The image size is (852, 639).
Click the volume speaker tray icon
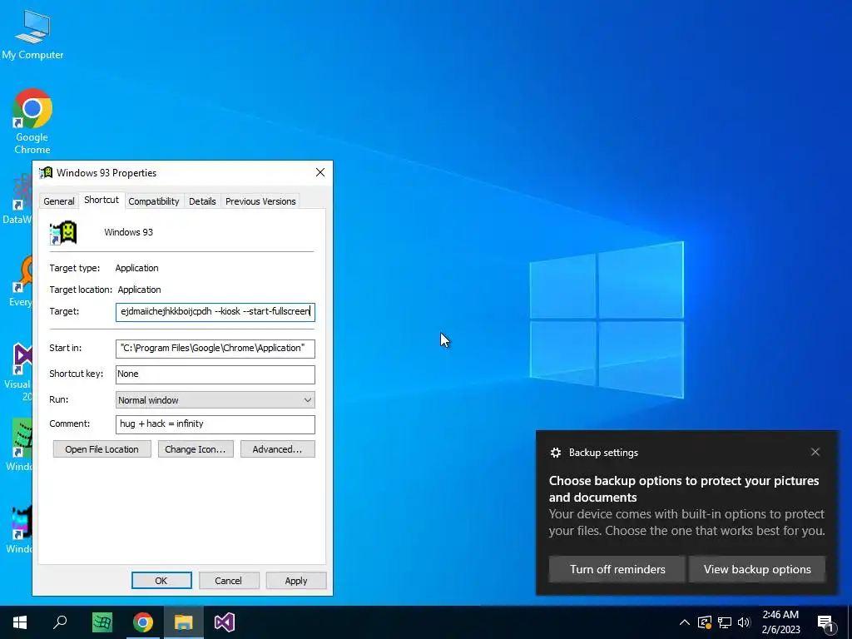click(744, 622)
